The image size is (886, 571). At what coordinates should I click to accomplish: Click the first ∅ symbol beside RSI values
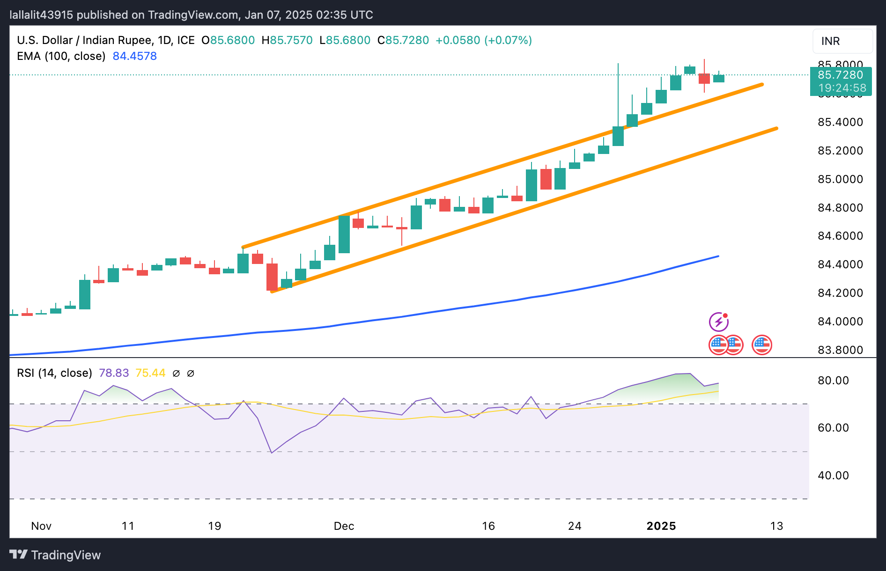pyautogui.click(x=176, y=373)
